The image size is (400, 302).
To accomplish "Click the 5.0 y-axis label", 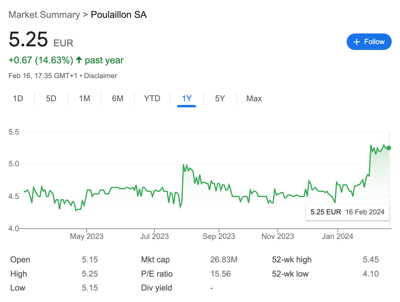I will (14, 164).
